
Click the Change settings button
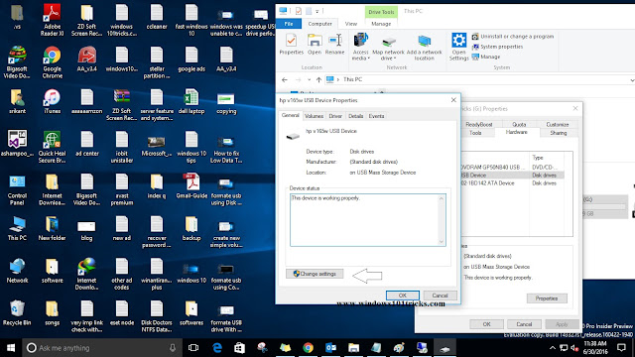click(315, 274)
